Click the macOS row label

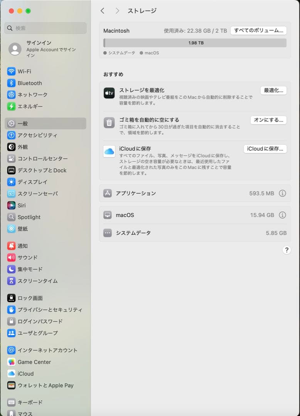[x=125, y=215]
